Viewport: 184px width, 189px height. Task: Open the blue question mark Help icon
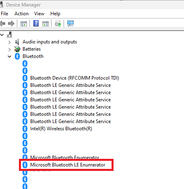tap(36, 23)
